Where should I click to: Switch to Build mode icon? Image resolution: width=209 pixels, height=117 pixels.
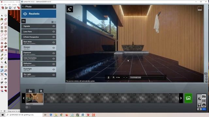point(199,99)
